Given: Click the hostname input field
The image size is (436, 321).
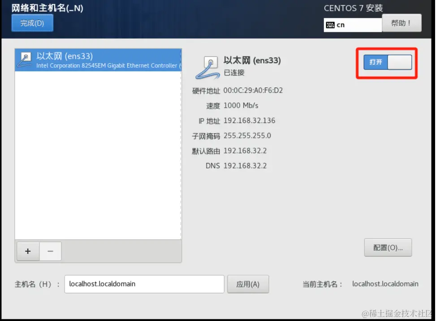Looking at the screenshot, I should pos(144,284).
